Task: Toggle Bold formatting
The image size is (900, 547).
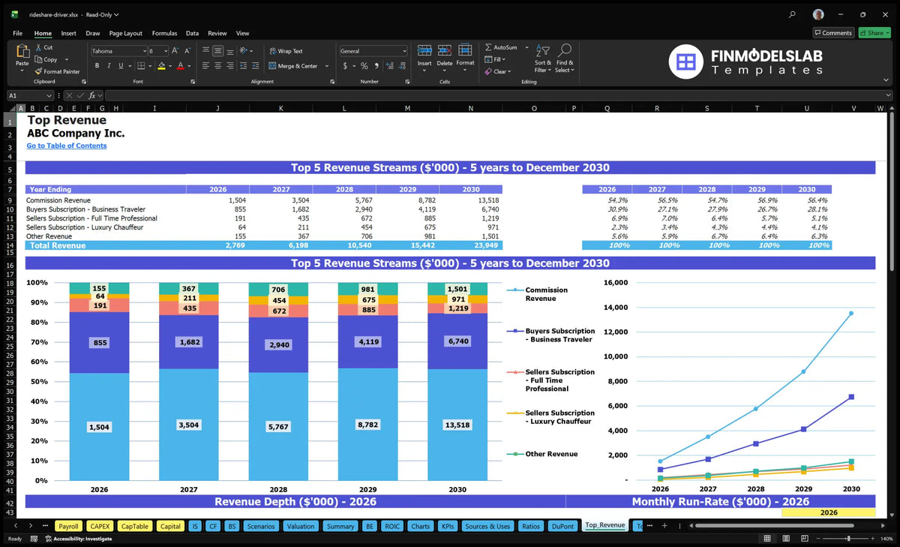Action: (x=97, y=66)
